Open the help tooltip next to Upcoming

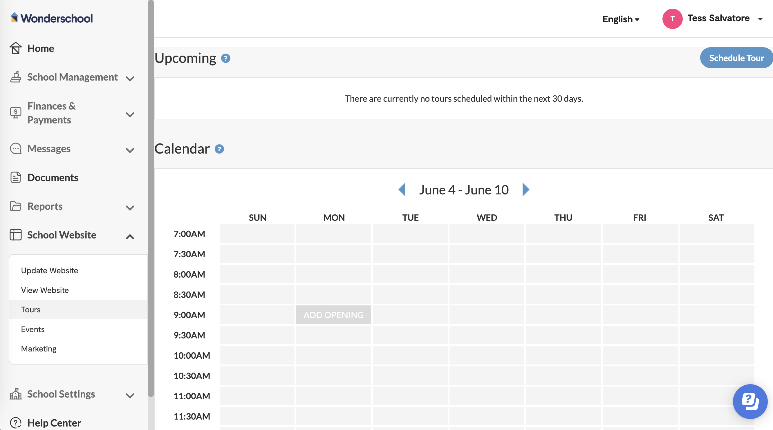pyautogui.click(x=226, y=58)
